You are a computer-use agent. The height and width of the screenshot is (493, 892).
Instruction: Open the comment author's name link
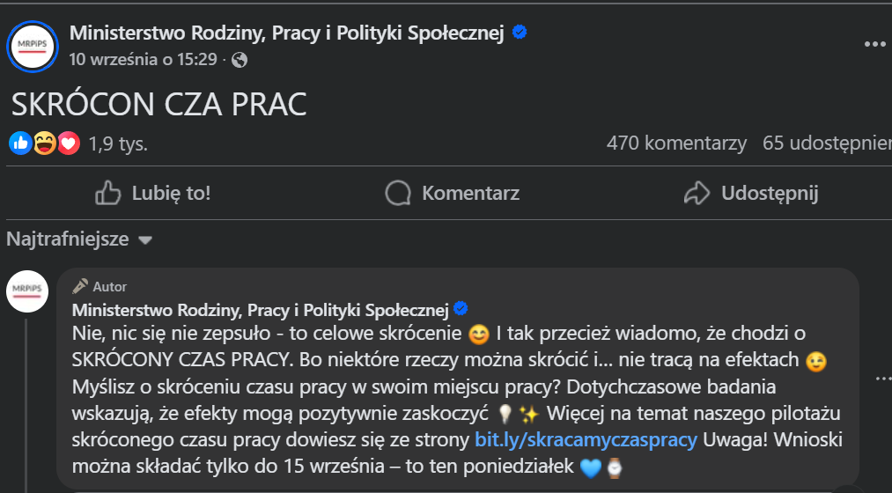260,310
